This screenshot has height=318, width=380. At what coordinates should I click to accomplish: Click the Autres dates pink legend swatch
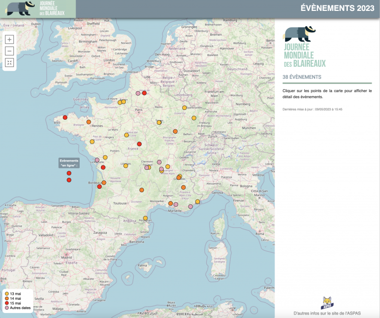tap(6, 309)
